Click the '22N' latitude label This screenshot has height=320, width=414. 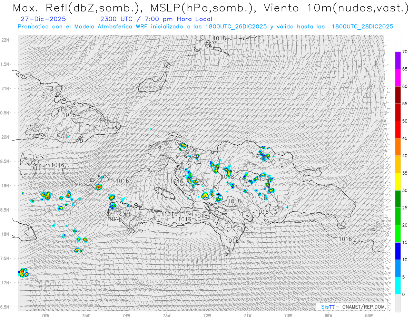6,40
